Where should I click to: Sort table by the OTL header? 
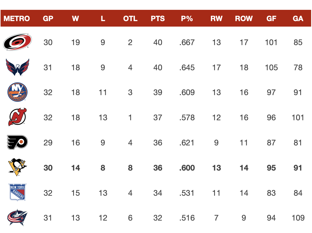click(130, 19)
